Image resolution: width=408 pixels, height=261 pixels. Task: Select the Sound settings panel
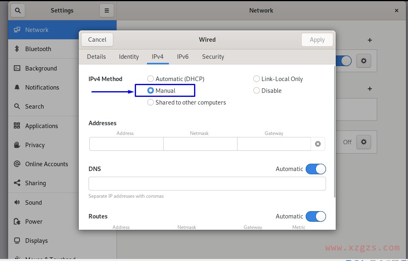click(x=33, y=202)
